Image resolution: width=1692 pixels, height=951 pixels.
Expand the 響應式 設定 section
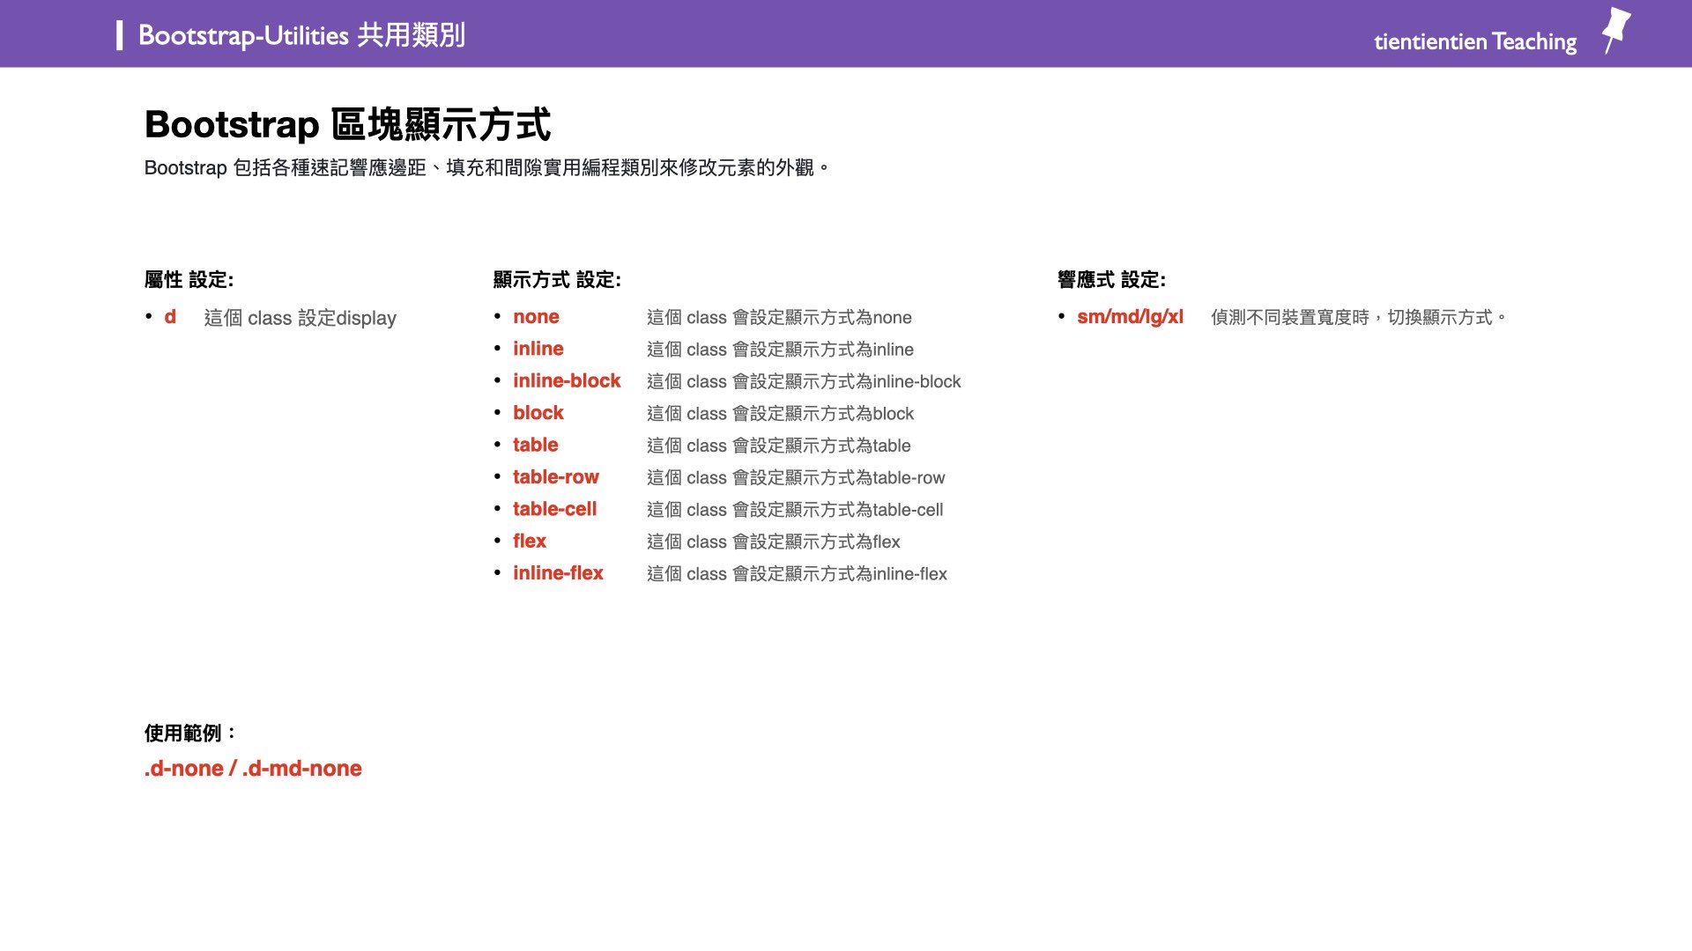click(1110, 281)
